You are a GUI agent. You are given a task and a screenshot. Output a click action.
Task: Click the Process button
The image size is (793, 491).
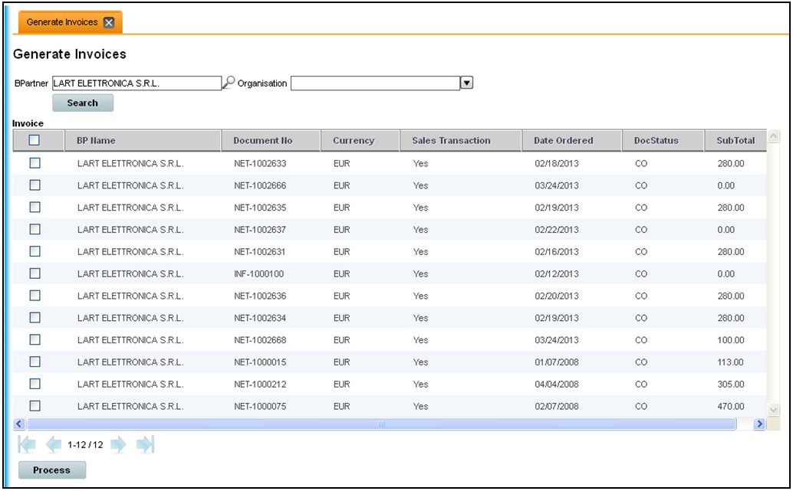[52, 470]
